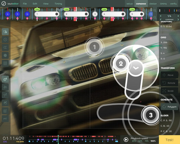Switch to the design tab
This screenshot has width=180, height=144.
coord(153,4)
